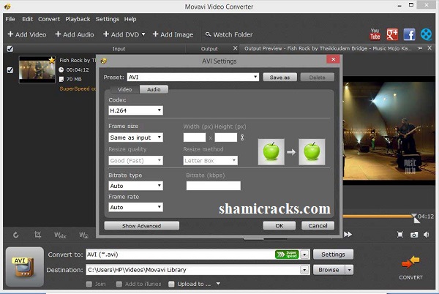Click the preview playback progress slider
The width and height of the screenshot is (439, 294).
coord(379,216)
